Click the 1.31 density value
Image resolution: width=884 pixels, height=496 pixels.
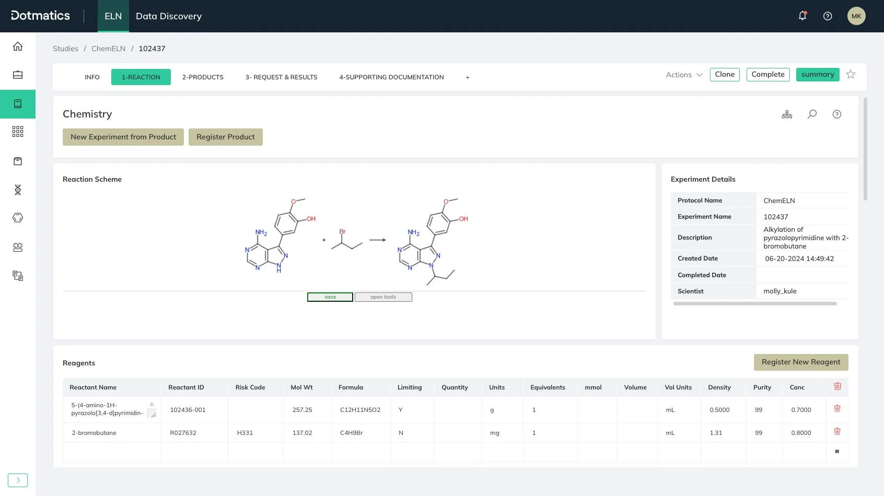coord(716,433)
